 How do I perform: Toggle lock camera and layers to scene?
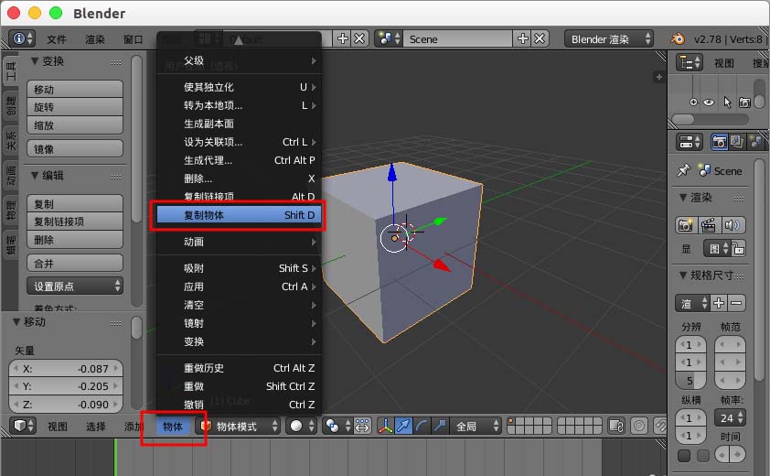pyautogui.click(x=616, y=426)
